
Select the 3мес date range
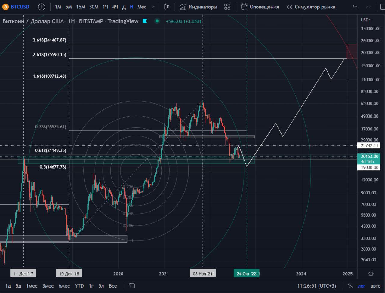pos(48,286)
